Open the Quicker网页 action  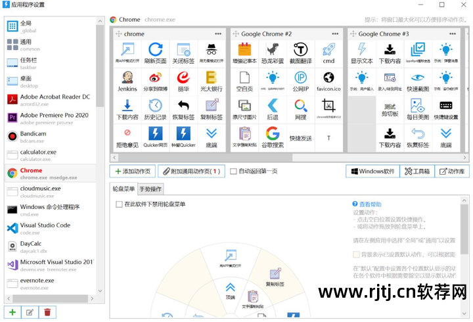tap(155, 137)
